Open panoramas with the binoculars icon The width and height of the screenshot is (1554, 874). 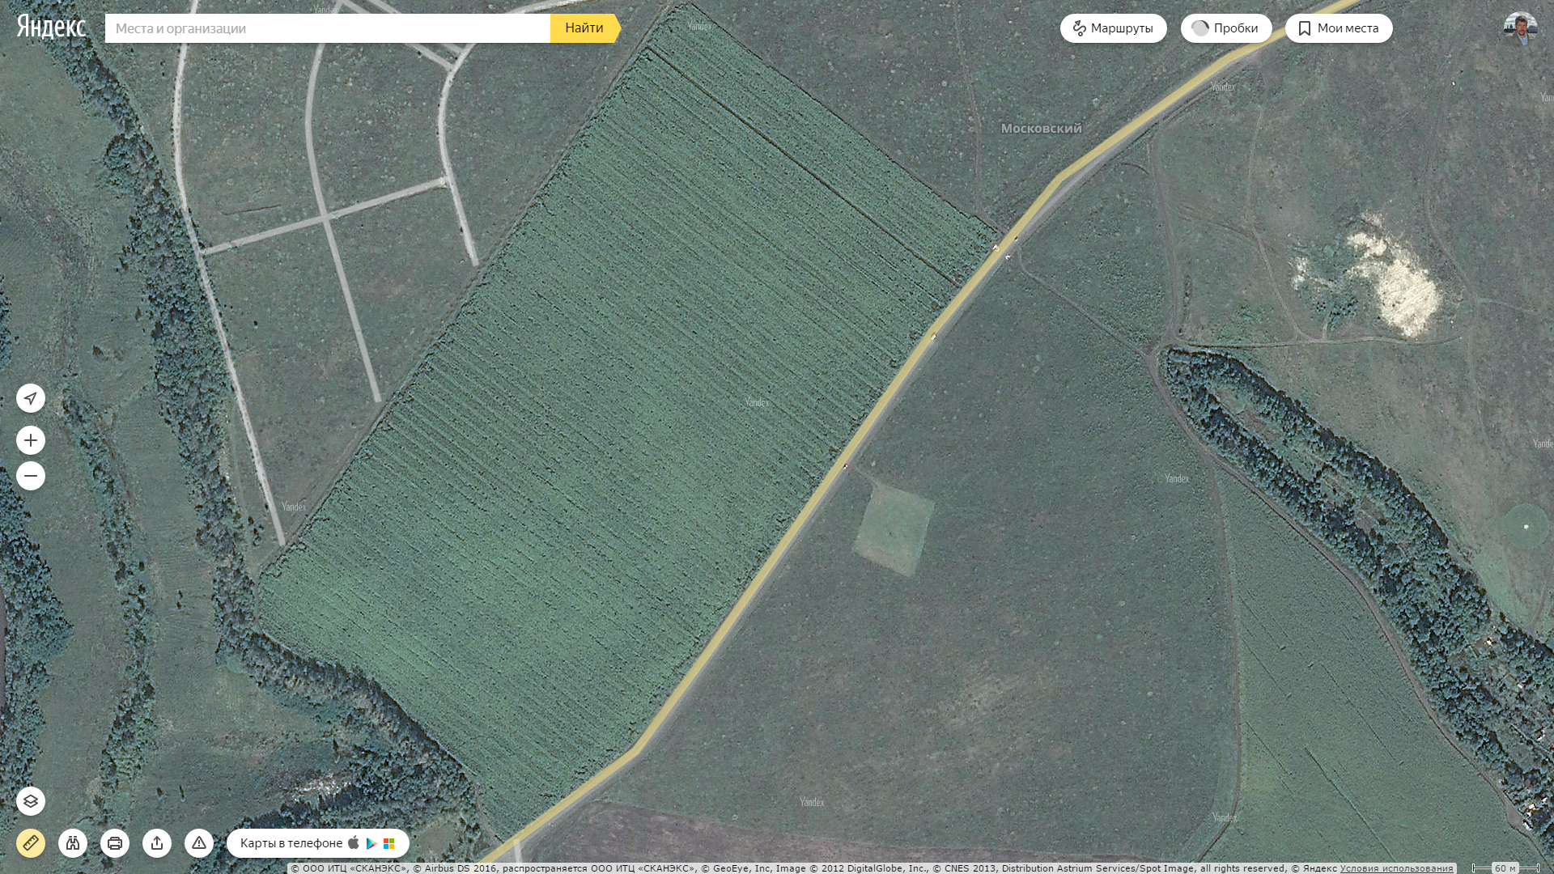pos(73,843)
